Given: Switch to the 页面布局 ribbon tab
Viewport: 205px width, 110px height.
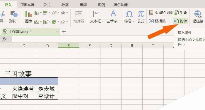Looking at the screenshot, I should 28,5.
